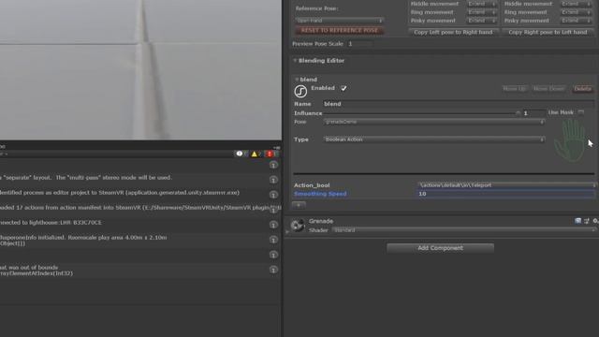The width and height of the screenshot is (599, 337).
Task: Open the Grenade material preset icon
Action: (587, 221)
